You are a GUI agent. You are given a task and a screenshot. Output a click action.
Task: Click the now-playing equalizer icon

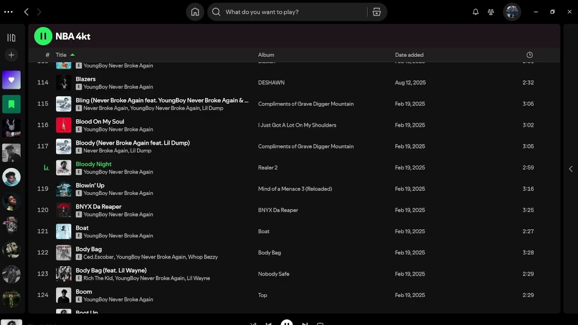(46, 167)
